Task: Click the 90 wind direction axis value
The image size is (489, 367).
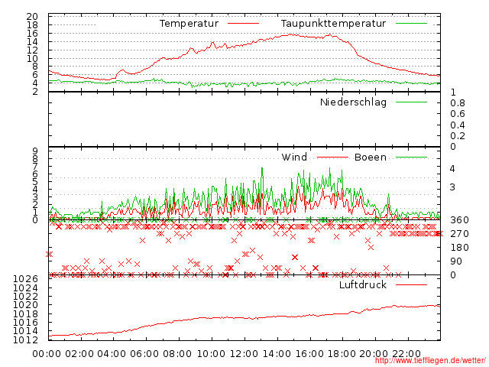Action: pos(456,261)
